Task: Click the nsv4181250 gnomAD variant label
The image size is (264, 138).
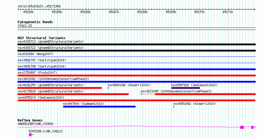Action: [x=51, y=85]
